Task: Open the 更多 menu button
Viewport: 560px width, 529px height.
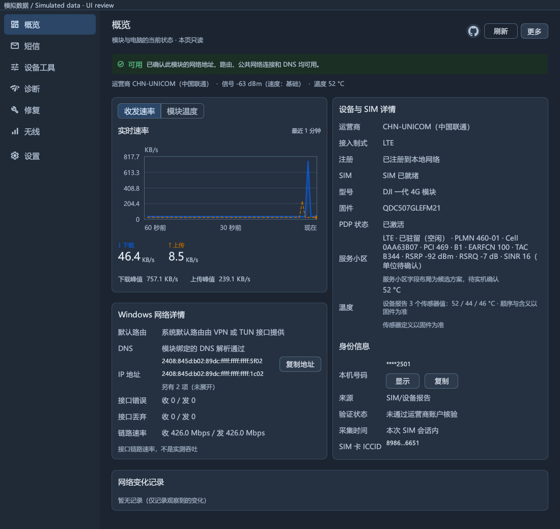Action: [x=534, y=32]
